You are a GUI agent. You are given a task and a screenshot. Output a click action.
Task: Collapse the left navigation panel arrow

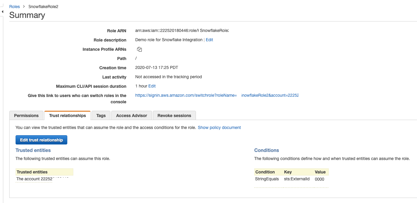coord(2,12)
